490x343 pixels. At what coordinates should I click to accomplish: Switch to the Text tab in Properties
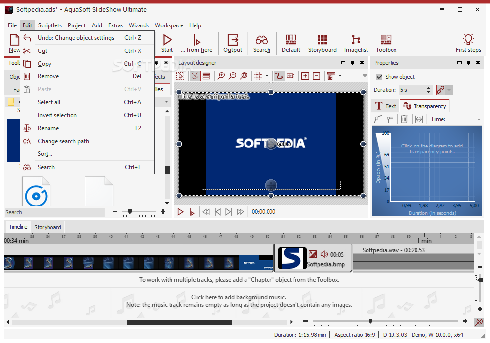[x=386, y=106]
